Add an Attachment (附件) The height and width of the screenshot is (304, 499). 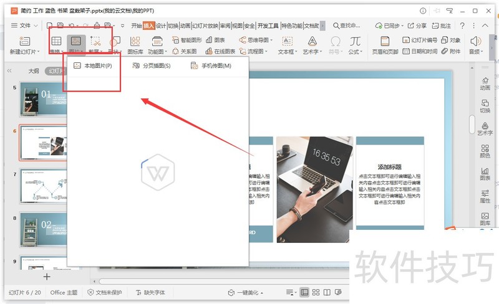(x=451, y=51)
